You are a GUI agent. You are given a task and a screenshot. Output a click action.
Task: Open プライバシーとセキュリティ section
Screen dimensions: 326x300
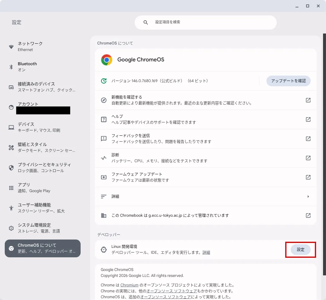point(43,167)
